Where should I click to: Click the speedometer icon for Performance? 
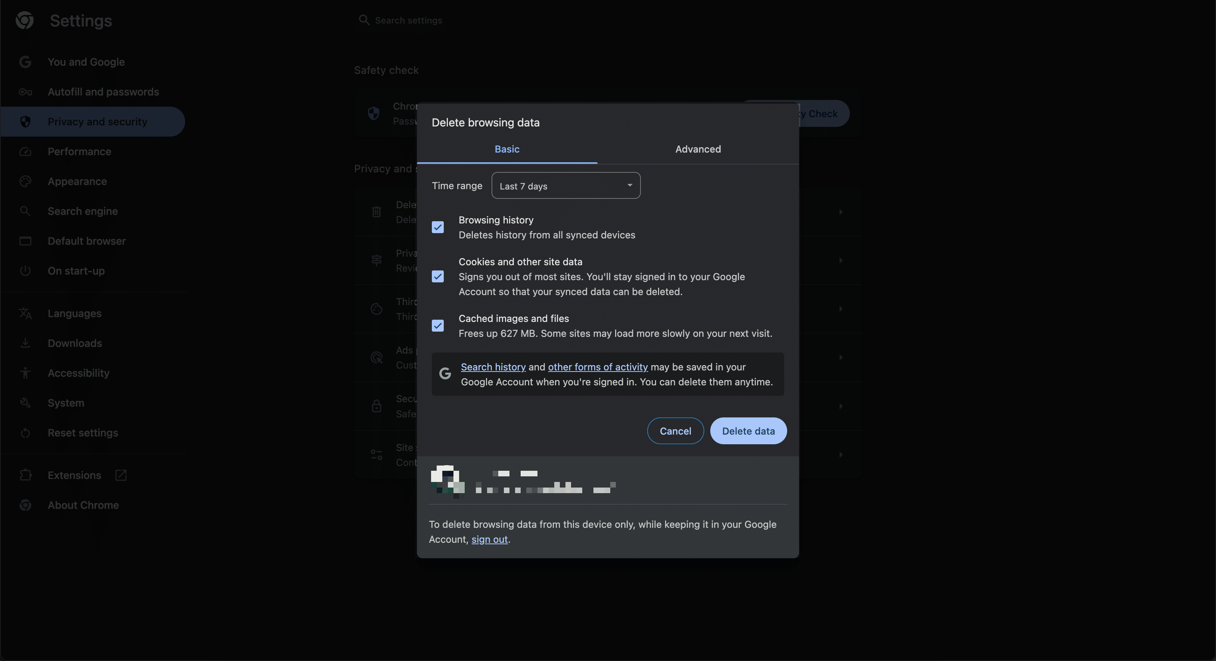tap(25, 151)
